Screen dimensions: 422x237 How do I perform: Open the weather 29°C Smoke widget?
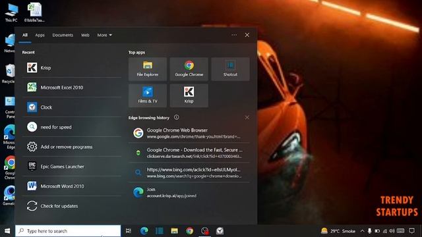(x=338, y=231)
